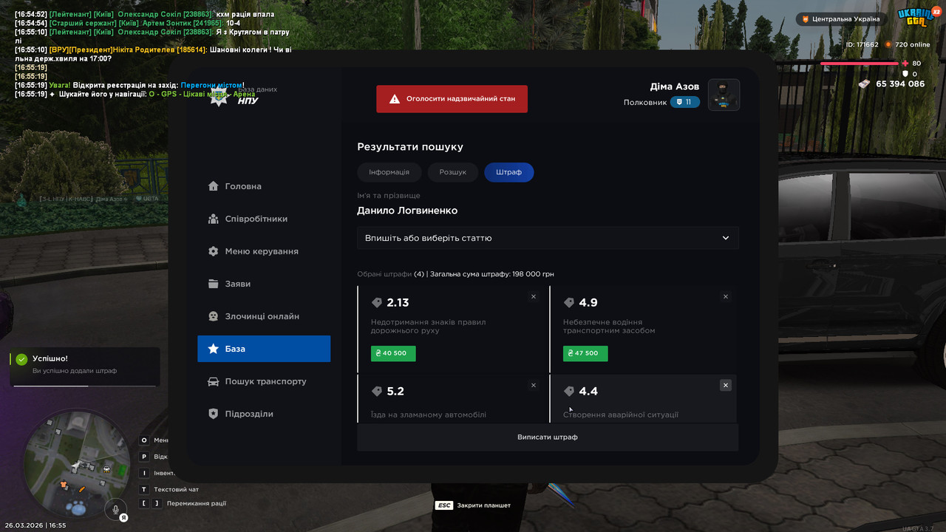
Task: Click the T Текстовий чат hint
Action: point(169,489)
